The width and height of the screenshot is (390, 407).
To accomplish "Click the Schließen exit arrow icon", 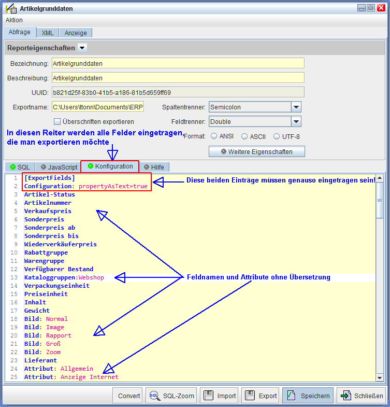I will (345, 396).
